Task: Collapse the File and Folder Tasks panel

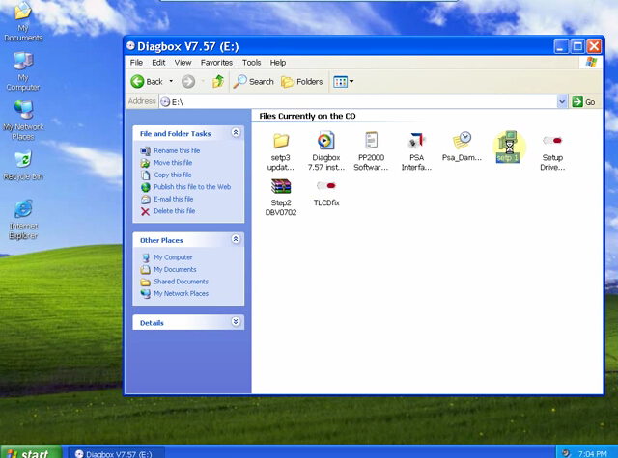Action: pyautogui.click(x=236, y=133)
